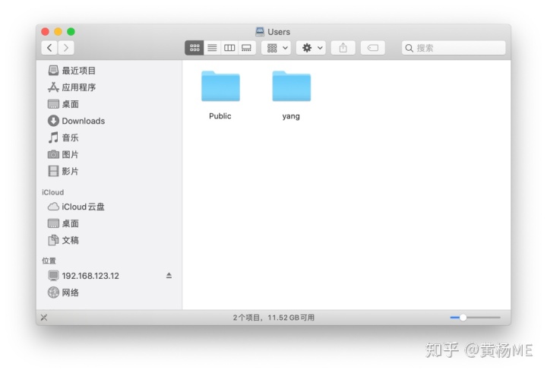Click the 位置 section header
Screen dimensions: 547x373
[x=49, y=261]
